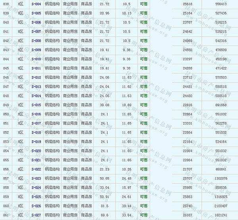238x220 pixels.
Task: Open the S-021 unit link
Action: [36, 160]
